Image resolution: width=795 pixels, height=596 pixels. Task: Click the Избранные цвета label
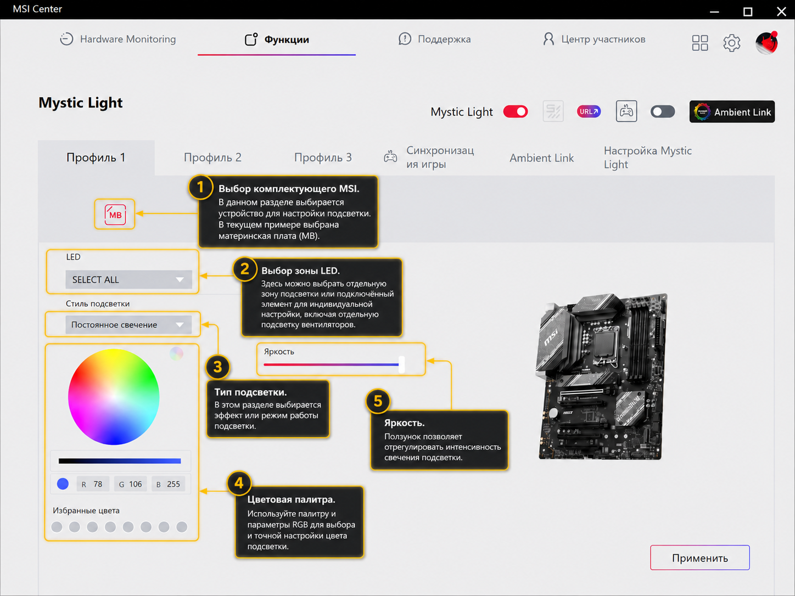(86, 510)
